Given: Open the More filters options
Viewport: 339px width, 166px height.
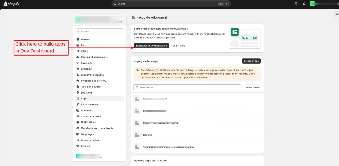Looking at the screenshot, I should [x=253, y=87].
